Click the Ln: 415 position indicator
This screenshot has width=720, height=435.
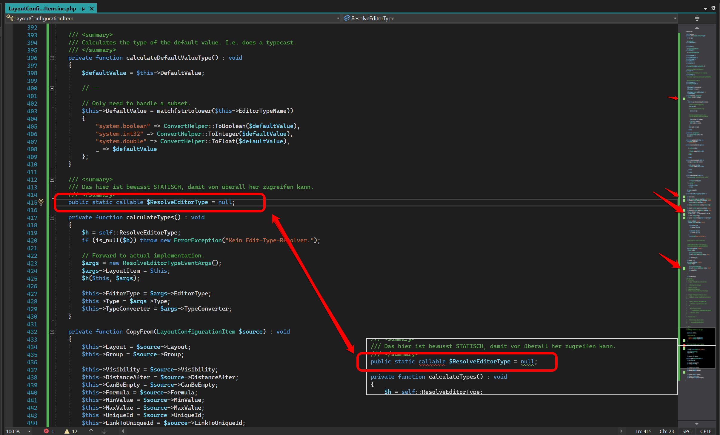click(x=643, y=431)
